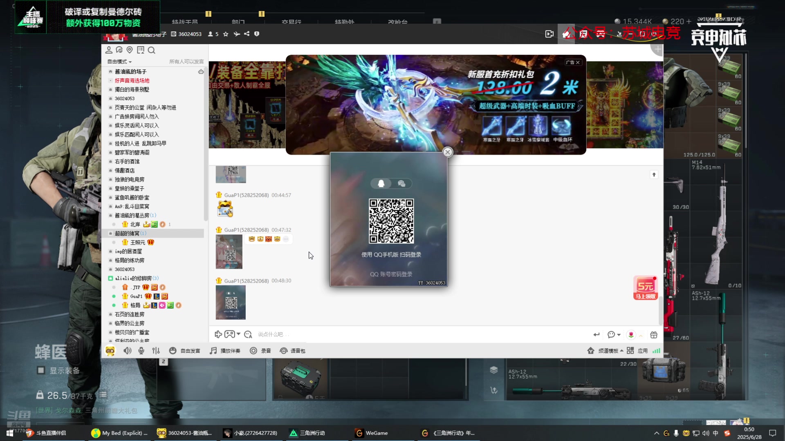The width and height of the screenshot is (785, 441).
Task: Click 播放伴奏 play accompaniment button
Action: [225, 351]
